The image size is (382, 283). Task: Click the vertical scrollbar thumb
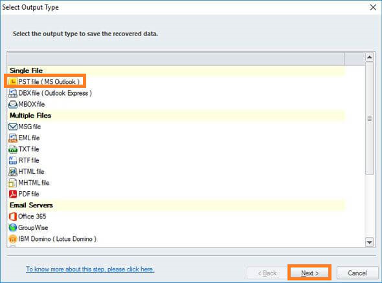369,119
